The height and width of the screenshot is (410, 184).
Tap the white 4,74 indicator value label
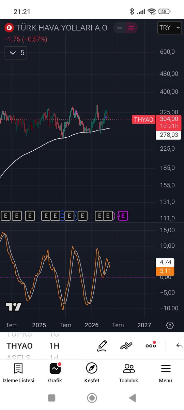(165, 262)
